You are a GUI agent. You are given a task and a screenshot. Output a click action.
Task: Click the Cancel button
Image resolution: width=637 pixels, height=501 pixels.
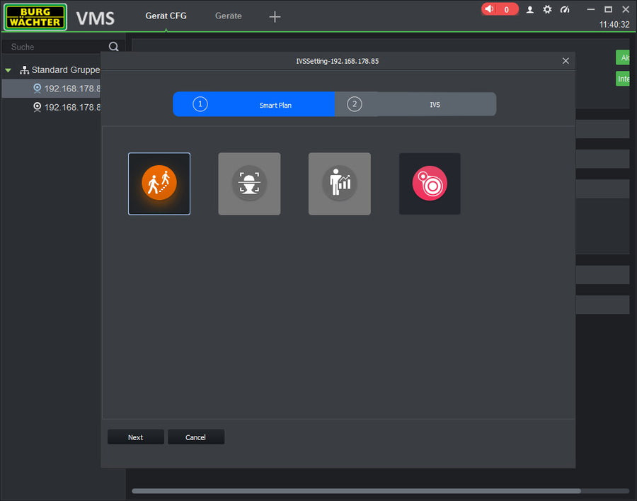(195, 437)
